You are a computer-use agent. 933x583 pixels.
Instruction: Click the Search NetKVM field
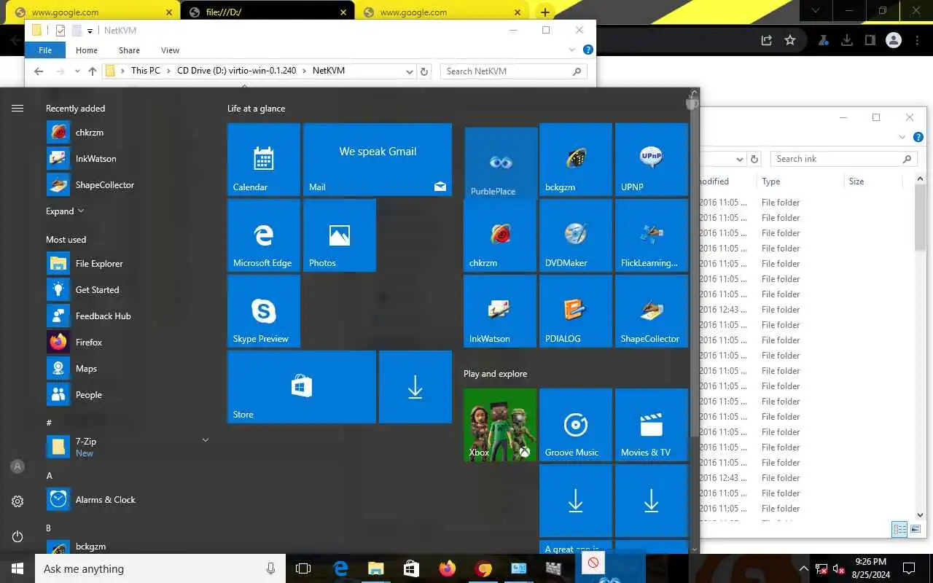coord(513,71)
